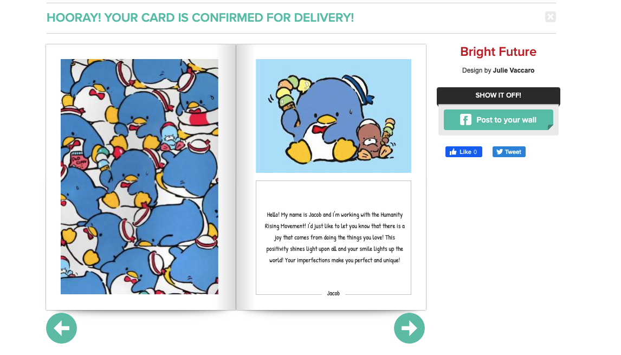
Task: Click the Facebook icon on Post to your wall
Action: click(466, 120)
